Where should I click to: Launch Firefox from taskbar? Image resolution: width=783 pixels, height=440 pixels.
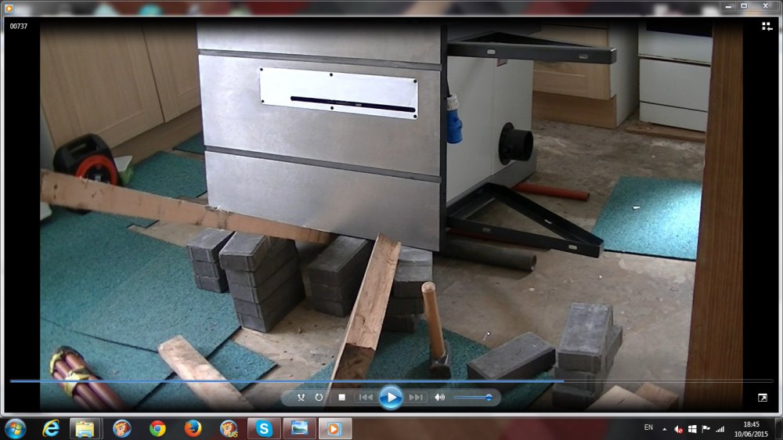pyautogui.click(x=193, y=428)
